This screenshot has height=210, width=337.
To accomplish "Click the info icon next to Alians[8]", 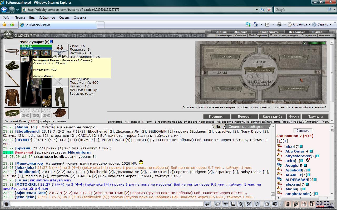I will 304,189.
